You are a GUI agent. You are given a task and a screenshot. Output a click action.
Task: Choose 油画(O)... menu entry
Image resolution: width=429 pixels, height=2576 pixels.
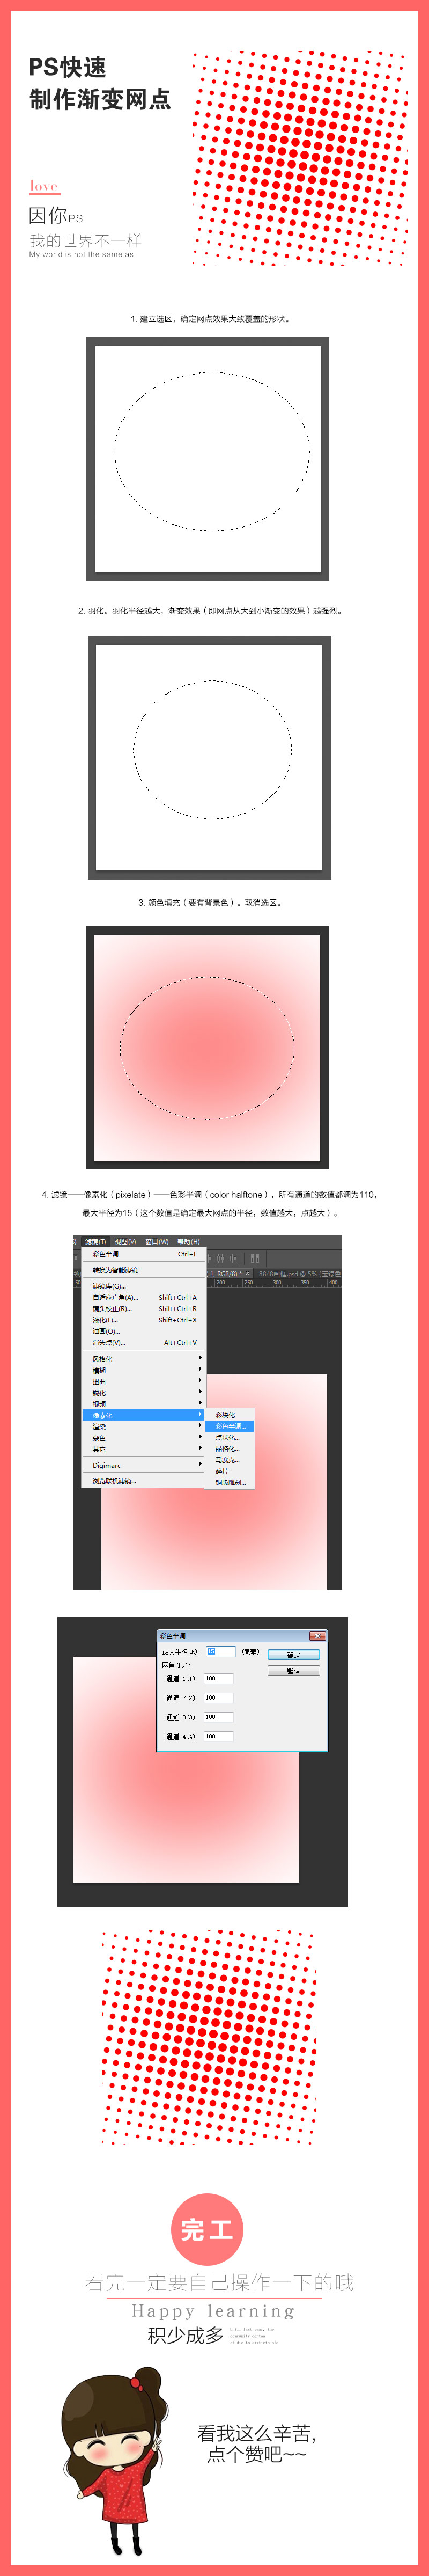click(x=143, y=1331)
